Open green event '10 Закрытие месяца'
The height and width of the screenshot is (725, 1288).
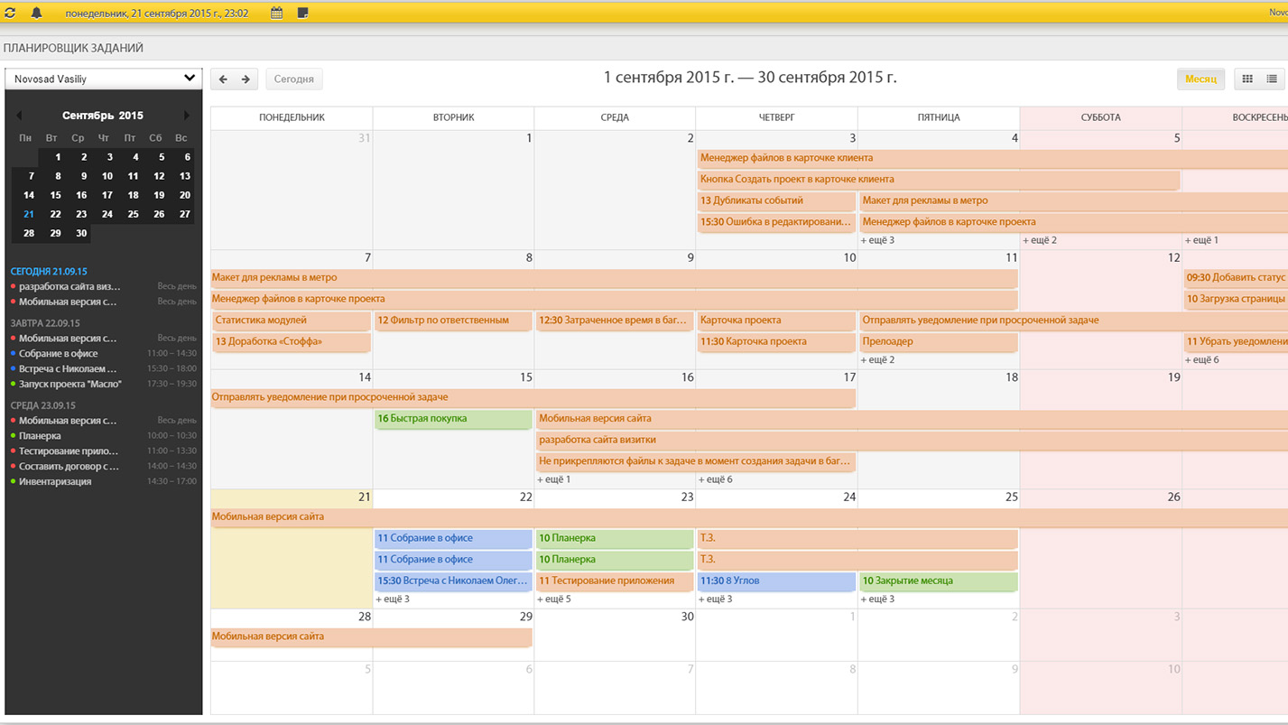coord(938,581)
